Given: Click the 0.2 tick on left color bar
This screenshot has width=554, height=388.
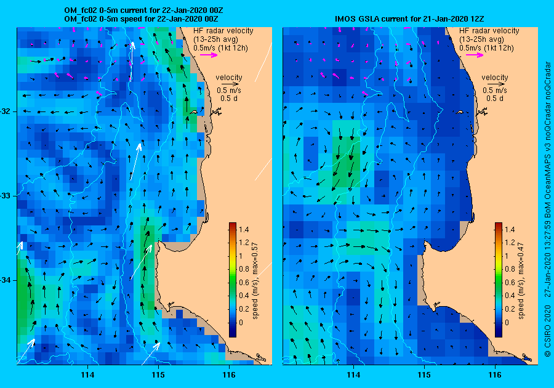Looking at the screenshot, I should (x=244, y=309).
